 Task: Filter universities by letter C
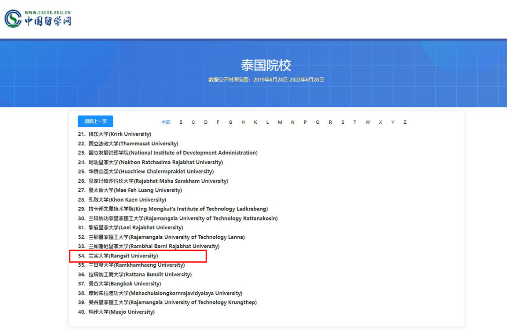coord(193,122)
